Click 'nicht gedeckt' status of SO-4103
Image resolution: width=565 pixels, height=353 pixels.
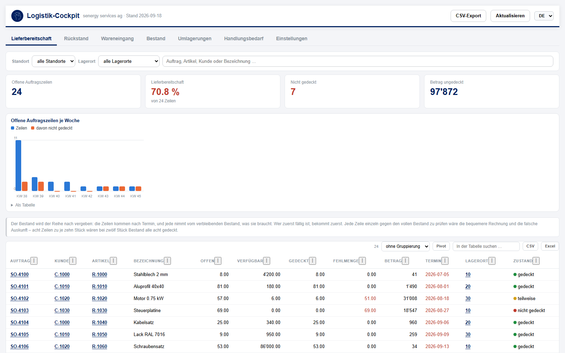(x=529, y=310)
